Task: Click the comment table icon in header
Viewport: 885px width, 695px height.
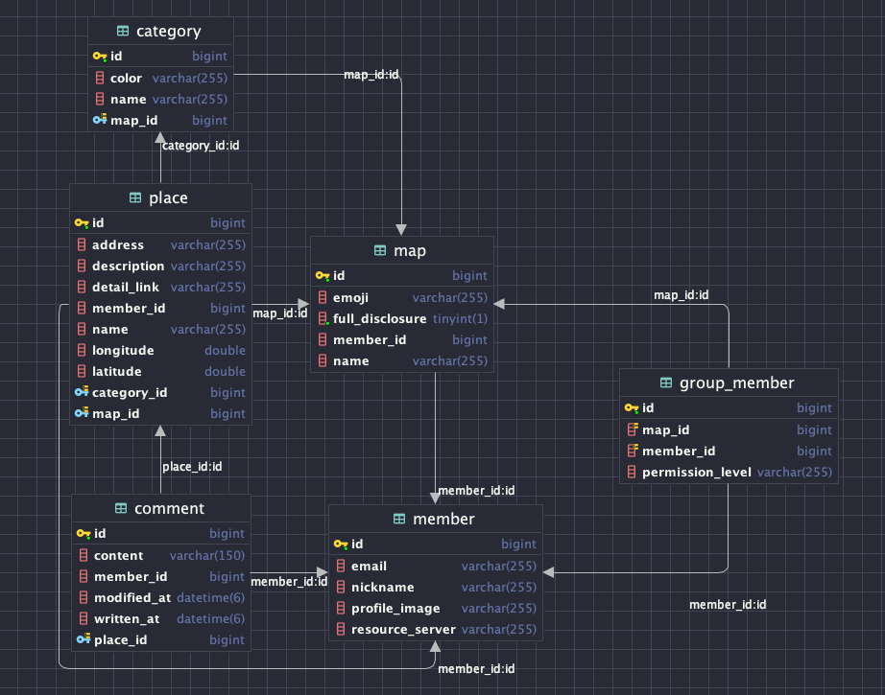Action: coord(121,508)
